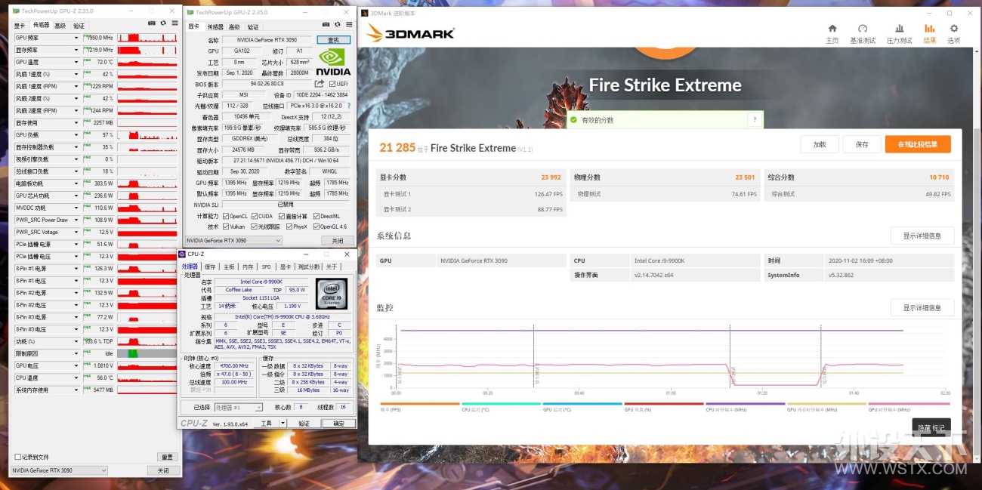982x490 pixels.
Task: Click the question mark beside 有效的分数
Action: coord(754,120)
